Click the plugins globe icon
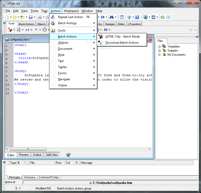The height and width of the screenshot is (193, 201). pyautogui.click(x=129, y=17)
